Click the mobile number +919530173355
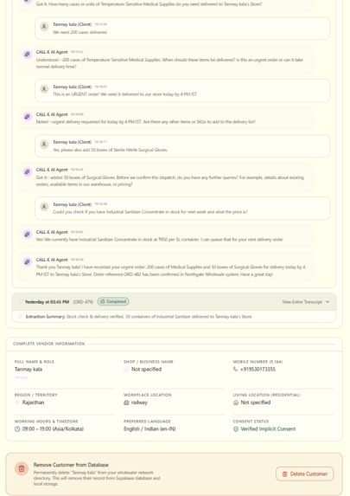The height and width of the screenshot is (496, 350). coord(258,369)
